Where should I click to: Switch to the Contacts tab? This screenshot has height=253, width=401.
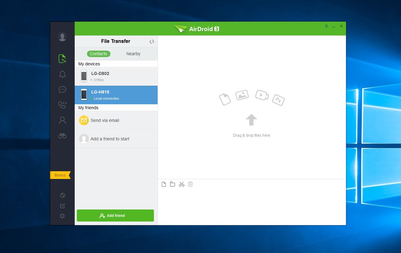(x=98, y=54)
